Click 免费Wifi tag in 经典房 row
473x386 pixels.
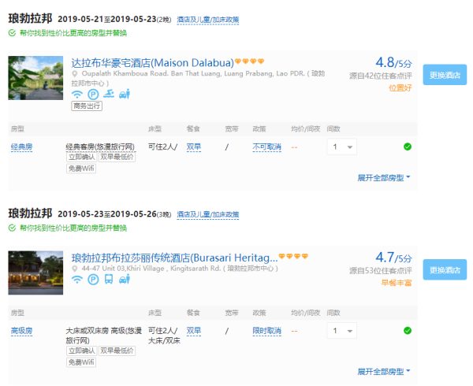pos(81,169)
